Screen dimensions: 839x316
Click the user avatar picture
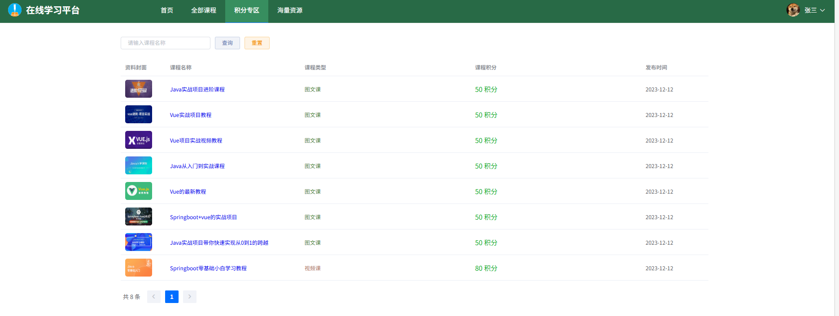pos(793,10)
